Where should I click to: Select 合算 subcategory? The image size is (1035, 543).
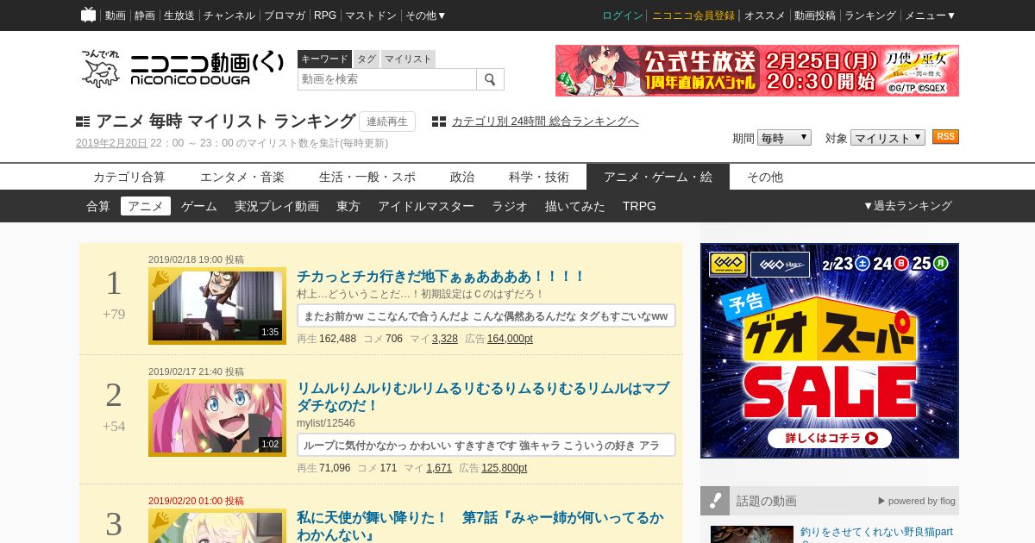click(98, 206)
